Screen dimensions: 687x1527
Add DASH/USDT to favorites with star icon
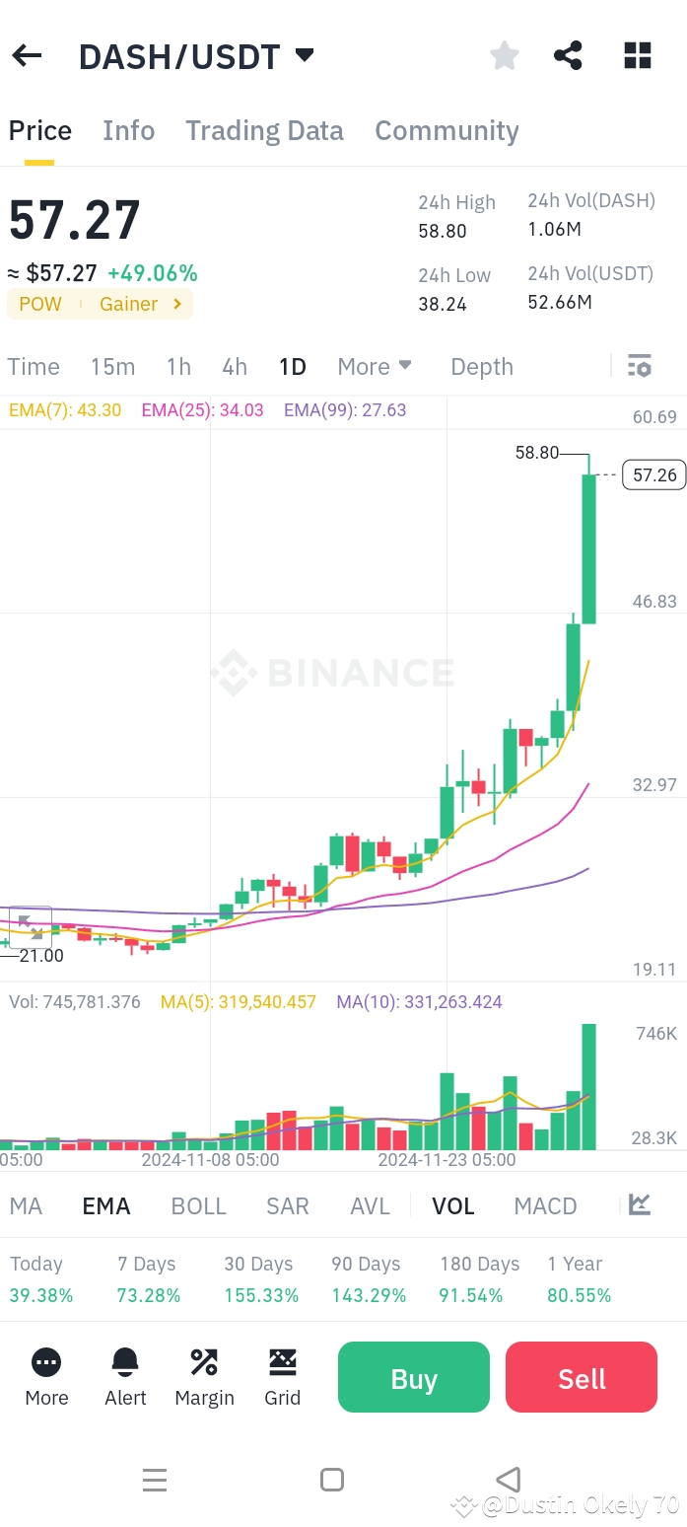coord(504,56)
